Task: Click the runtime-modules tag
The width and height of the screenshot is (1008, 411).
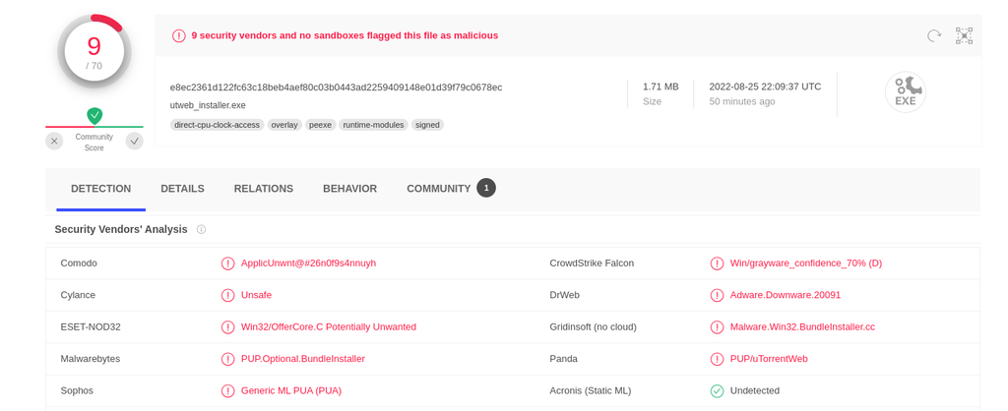Action: [x=373, y=125]
